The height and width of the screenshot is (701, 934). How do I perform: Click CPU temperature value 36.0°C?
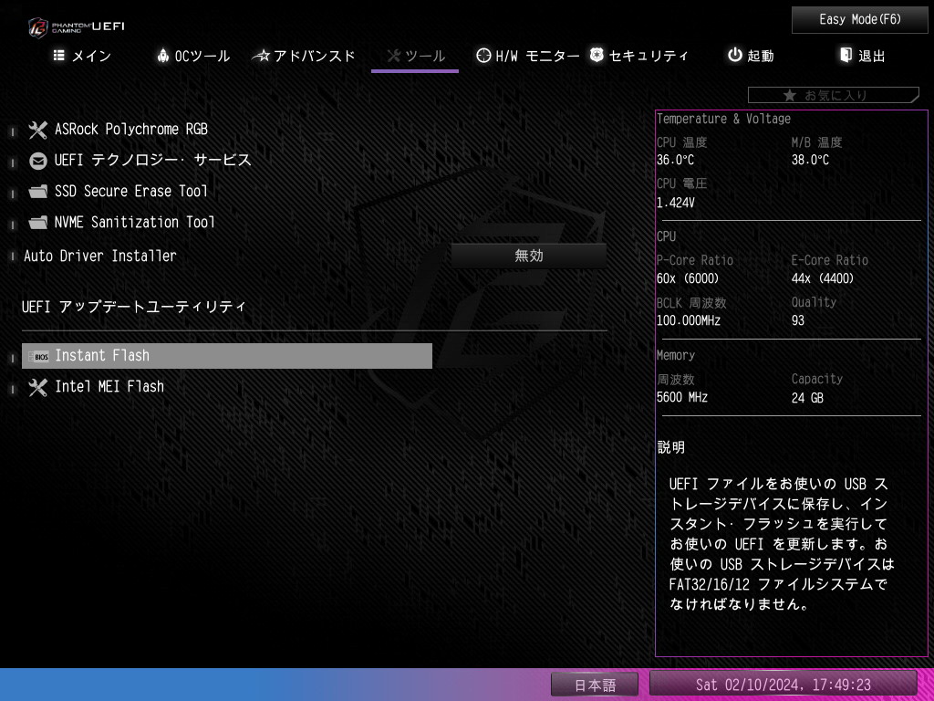point(676,161)
